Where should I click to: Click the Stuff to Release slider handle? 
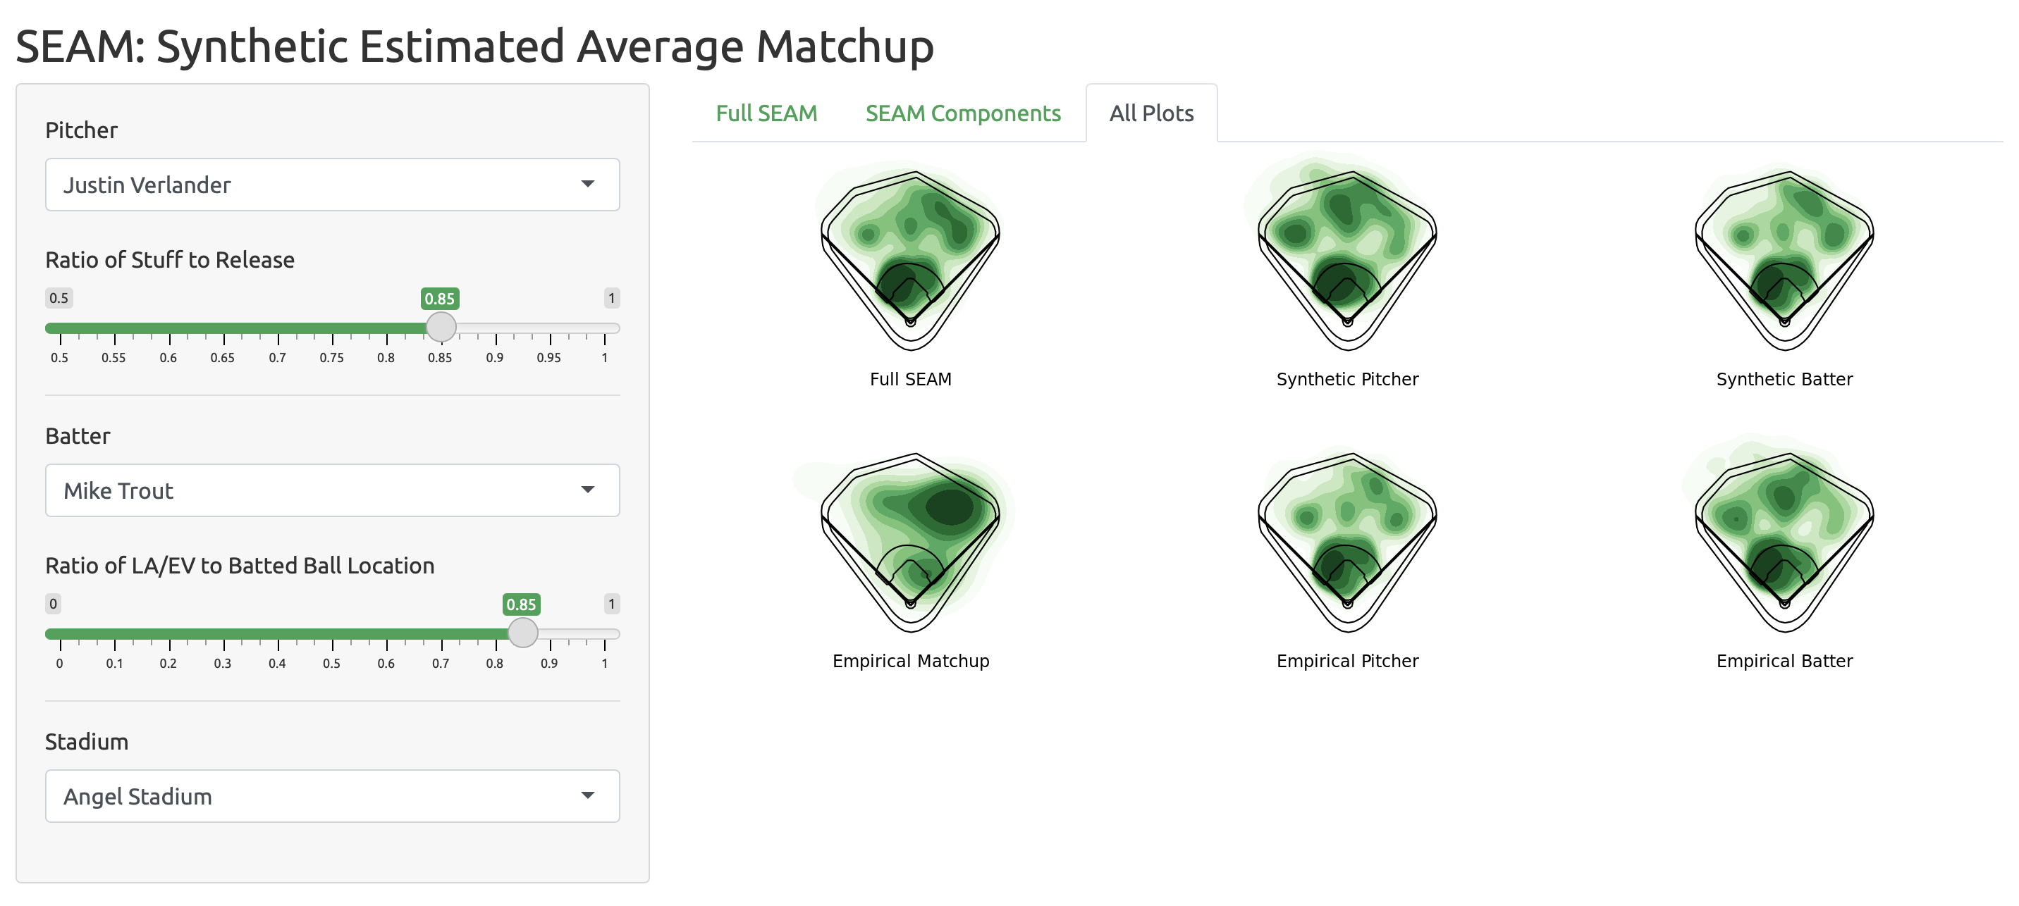pos(441,328)
